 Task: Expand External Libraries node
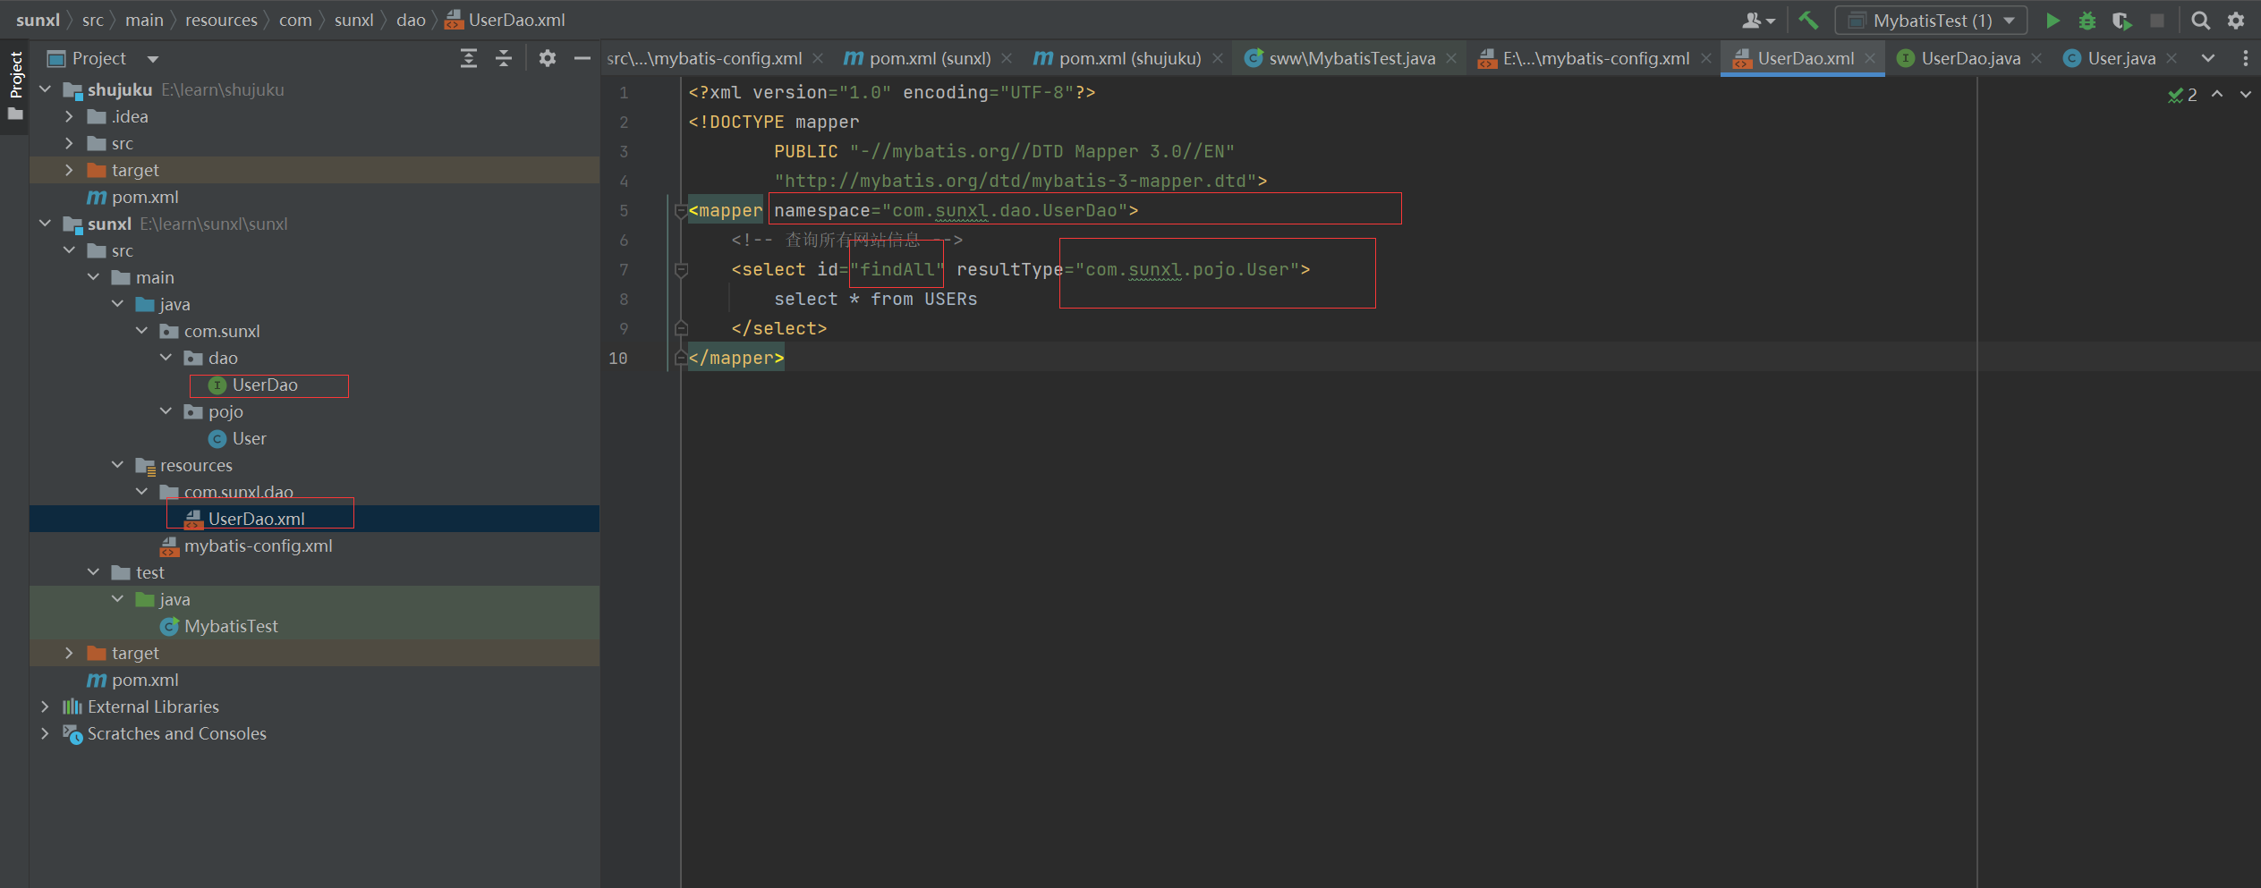tap(45, 706)
